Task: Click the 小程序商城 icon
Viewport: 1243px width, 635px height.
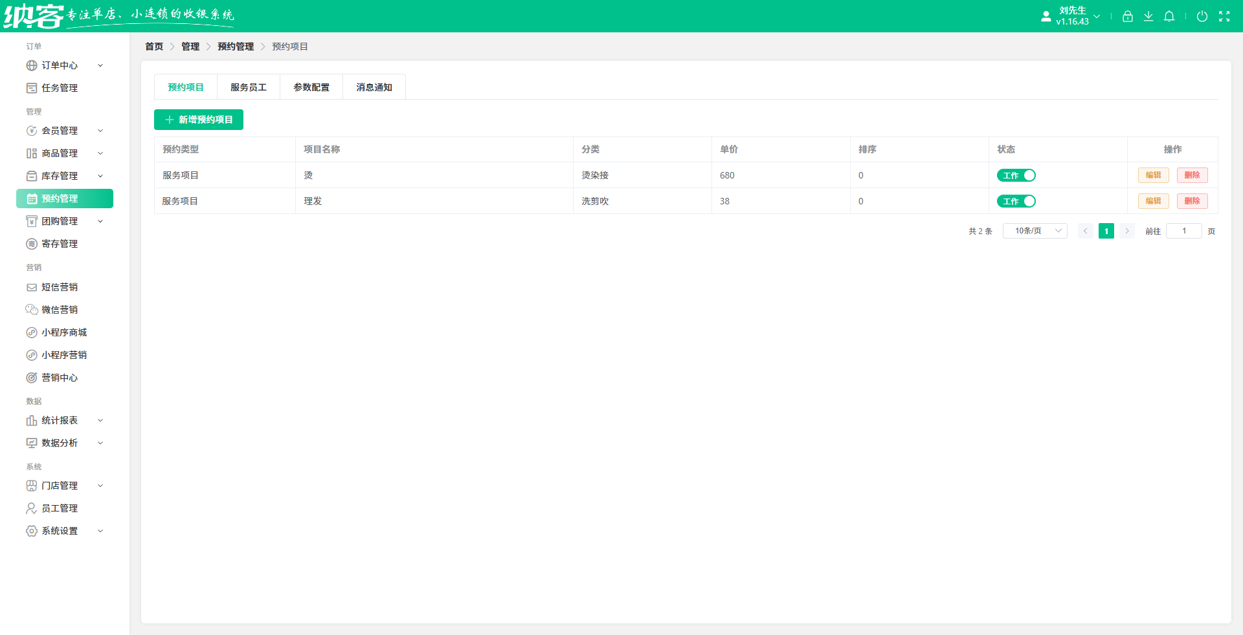Action: (31, 332)
